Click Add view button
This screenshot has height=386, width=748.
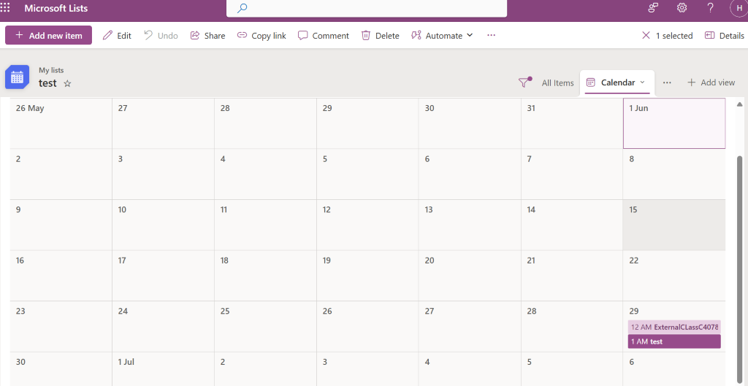pos(711,83)
